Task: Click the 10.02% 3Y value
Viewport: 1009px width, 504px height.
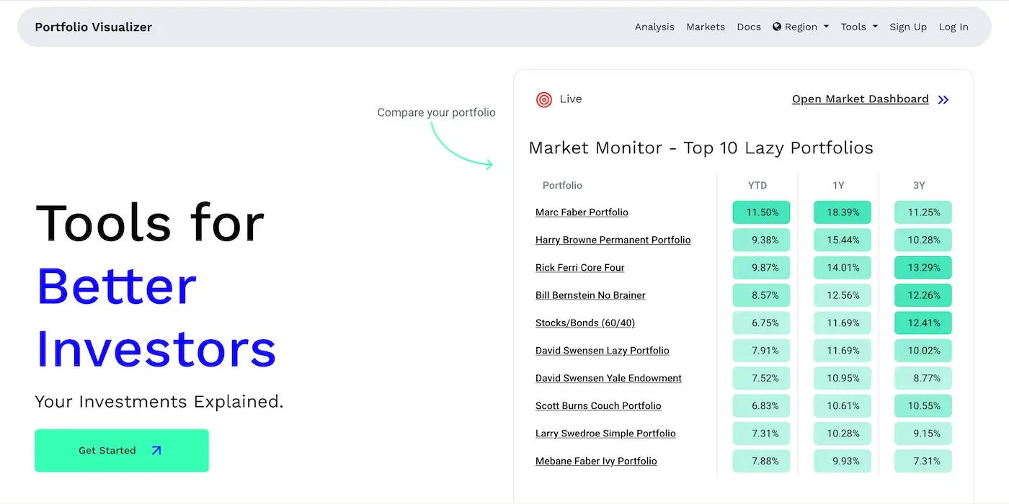Action: 923,351
